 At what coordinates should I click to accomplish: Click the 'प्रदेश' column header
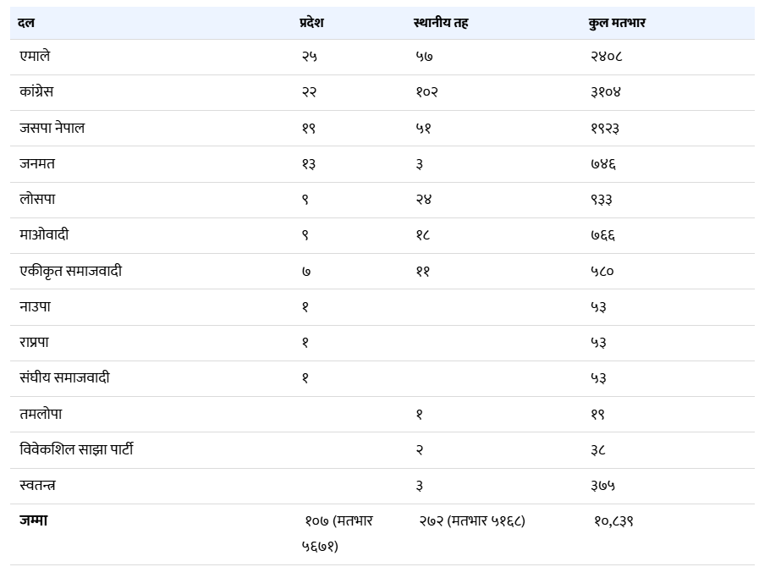[311, 23]
